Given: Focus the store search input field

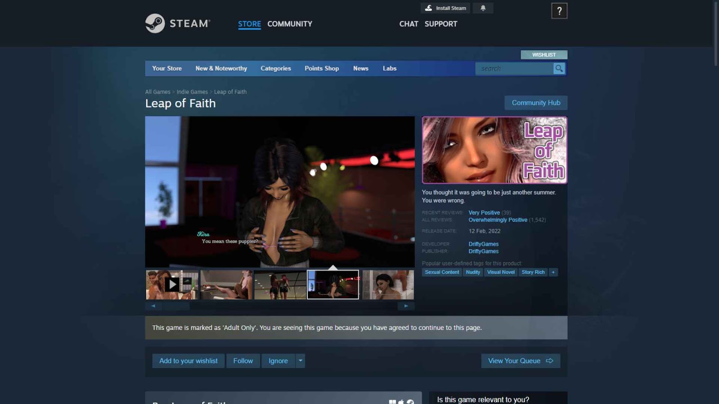Looking at the screenshot, I should [x=515, y=68].
